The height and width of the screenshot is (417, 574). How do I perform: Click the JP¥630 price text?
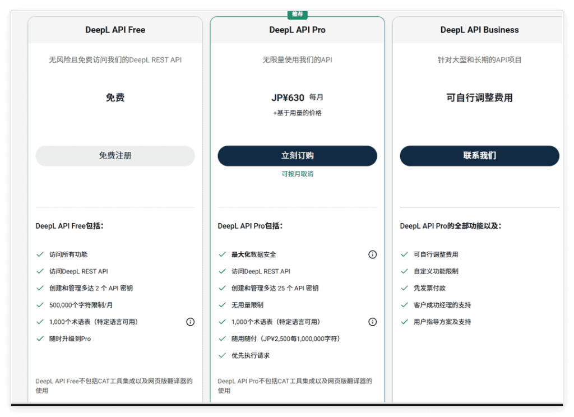click(288, 98)
